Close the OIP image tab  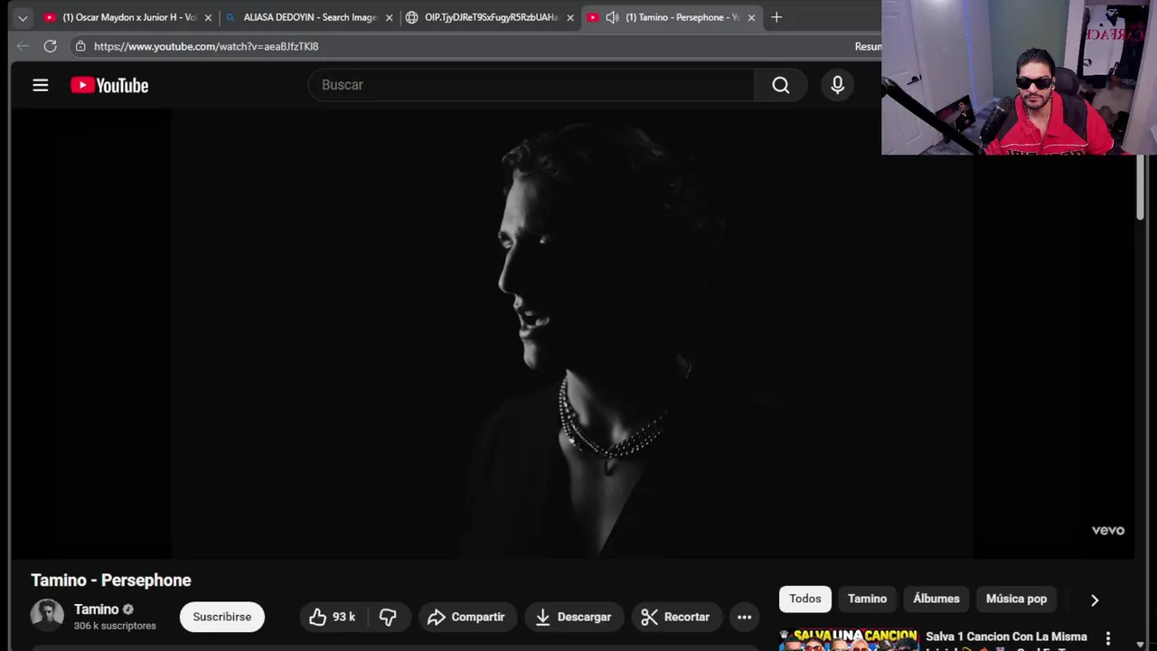(570, 17)
